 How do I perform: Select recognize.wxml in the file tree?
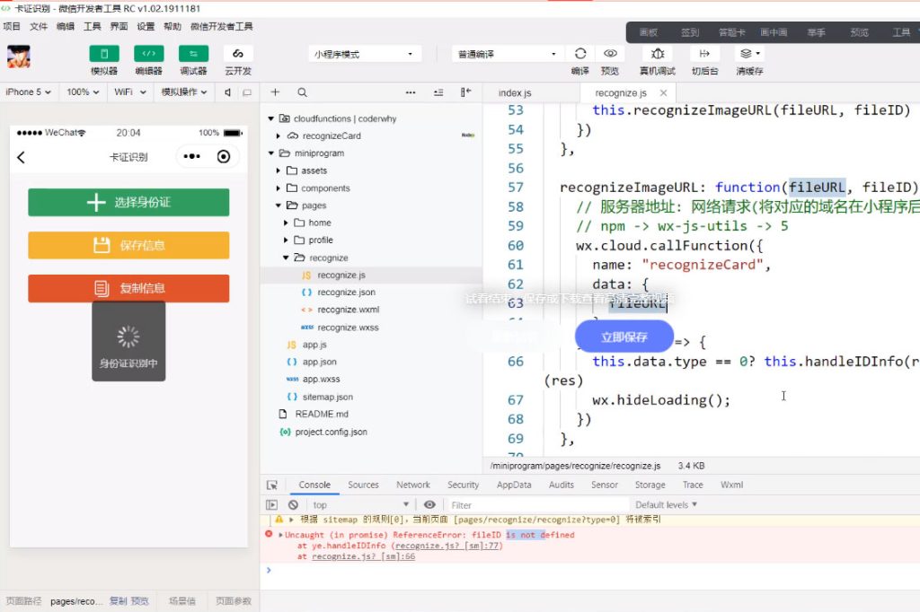[x=348, y=310]
